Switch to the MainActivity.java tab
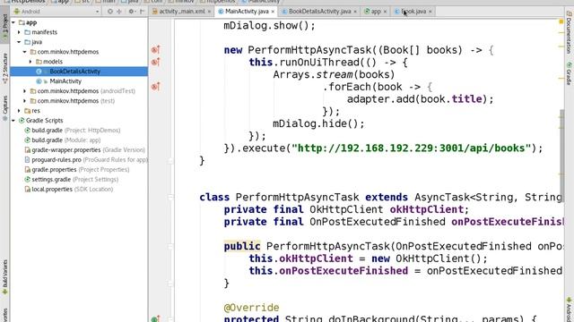This screenshot has width=574, height=322. point(247,12)
